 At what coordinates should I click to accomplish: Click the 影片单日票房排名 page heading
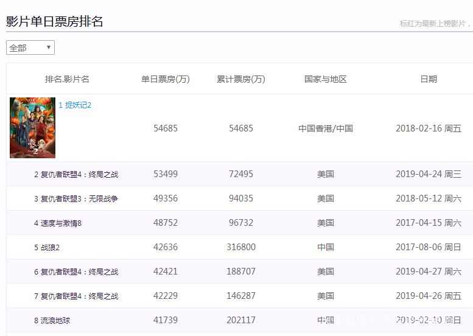pos(55,22)
